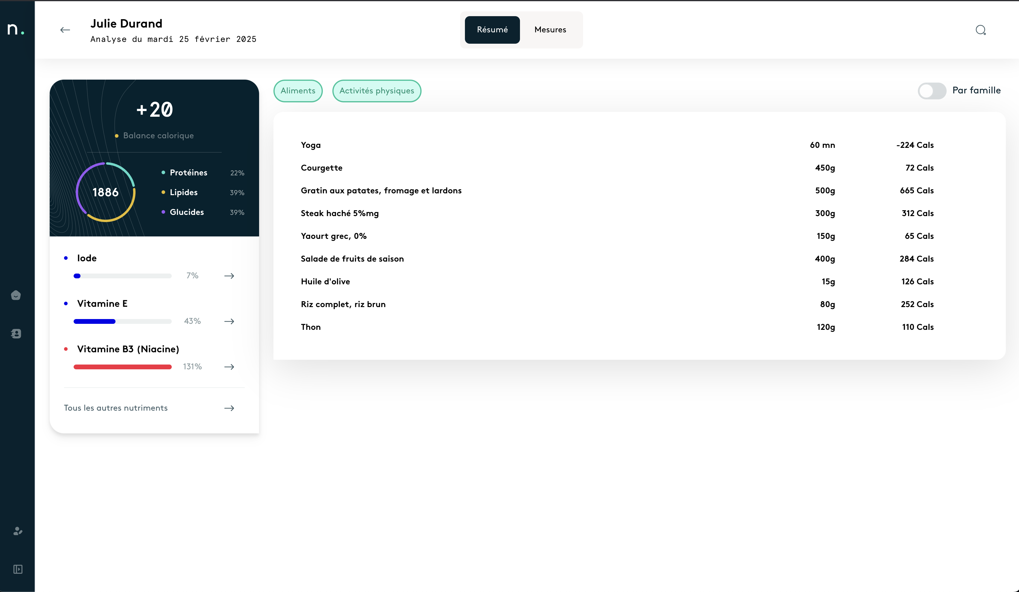Click the Gratin aux patates food entry
This screenshot has height=592, width=1019.
(x=381, y=191)
